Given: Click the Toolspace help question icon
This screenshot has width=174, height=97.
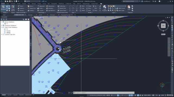Looking at the screenshot, I should pos(28,19).
